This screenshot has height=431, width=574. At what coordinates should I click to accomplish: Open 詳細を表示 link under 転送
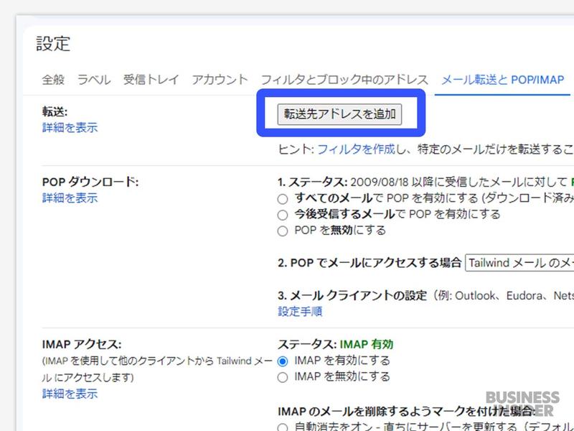[70, 128]
